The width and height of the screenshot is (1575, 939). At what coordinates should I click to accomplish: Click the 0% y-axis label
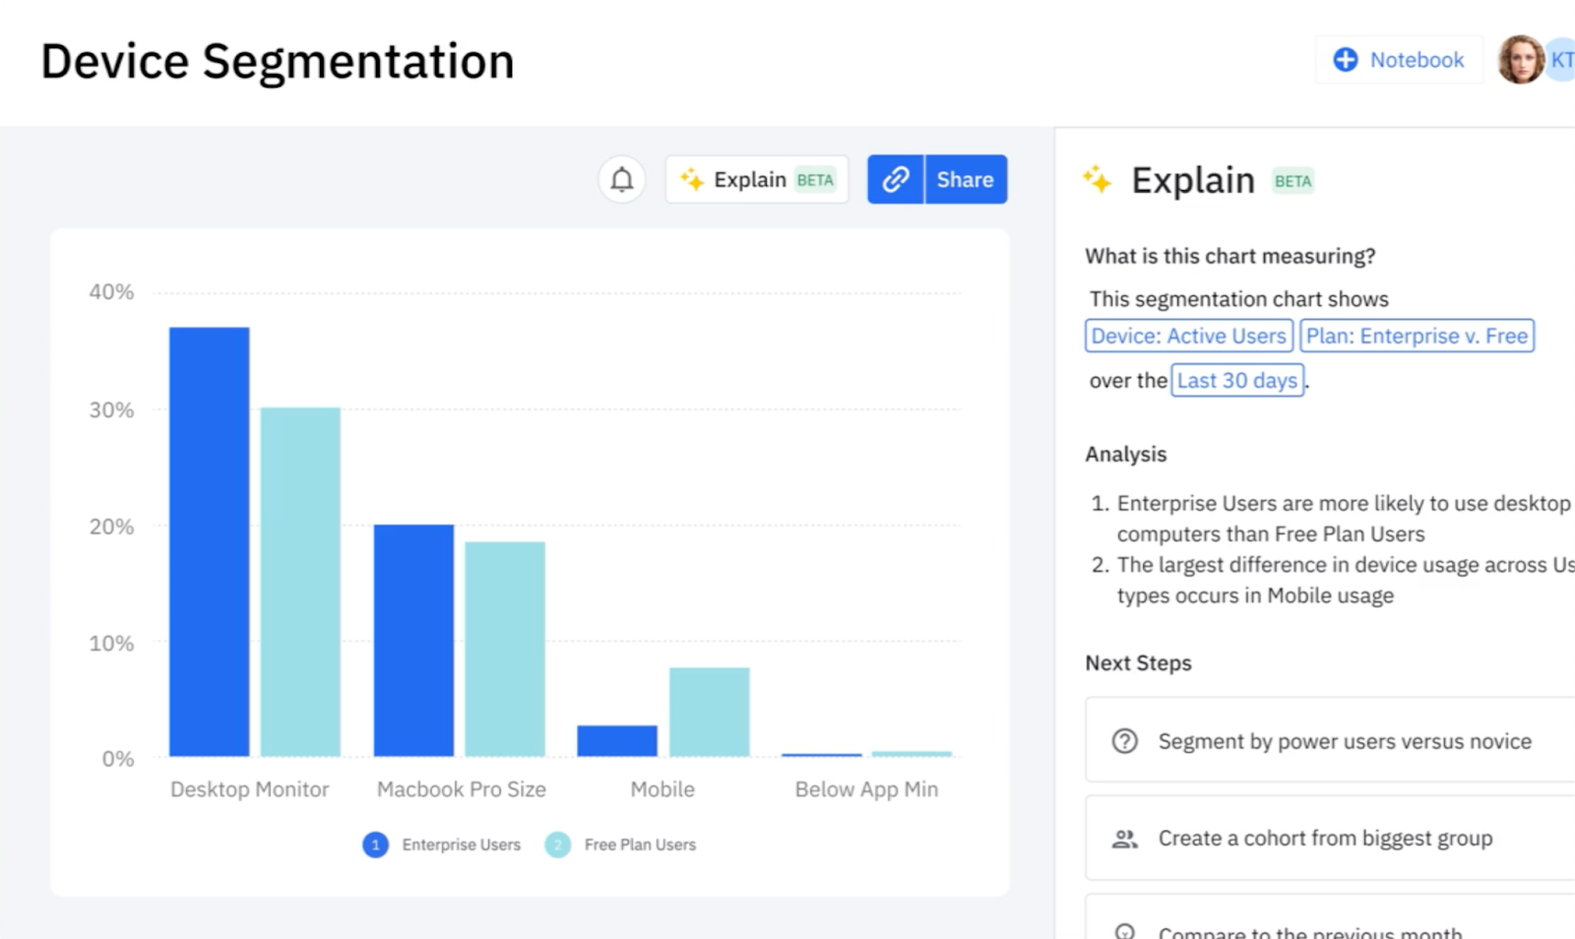click(x=118, y=759)
